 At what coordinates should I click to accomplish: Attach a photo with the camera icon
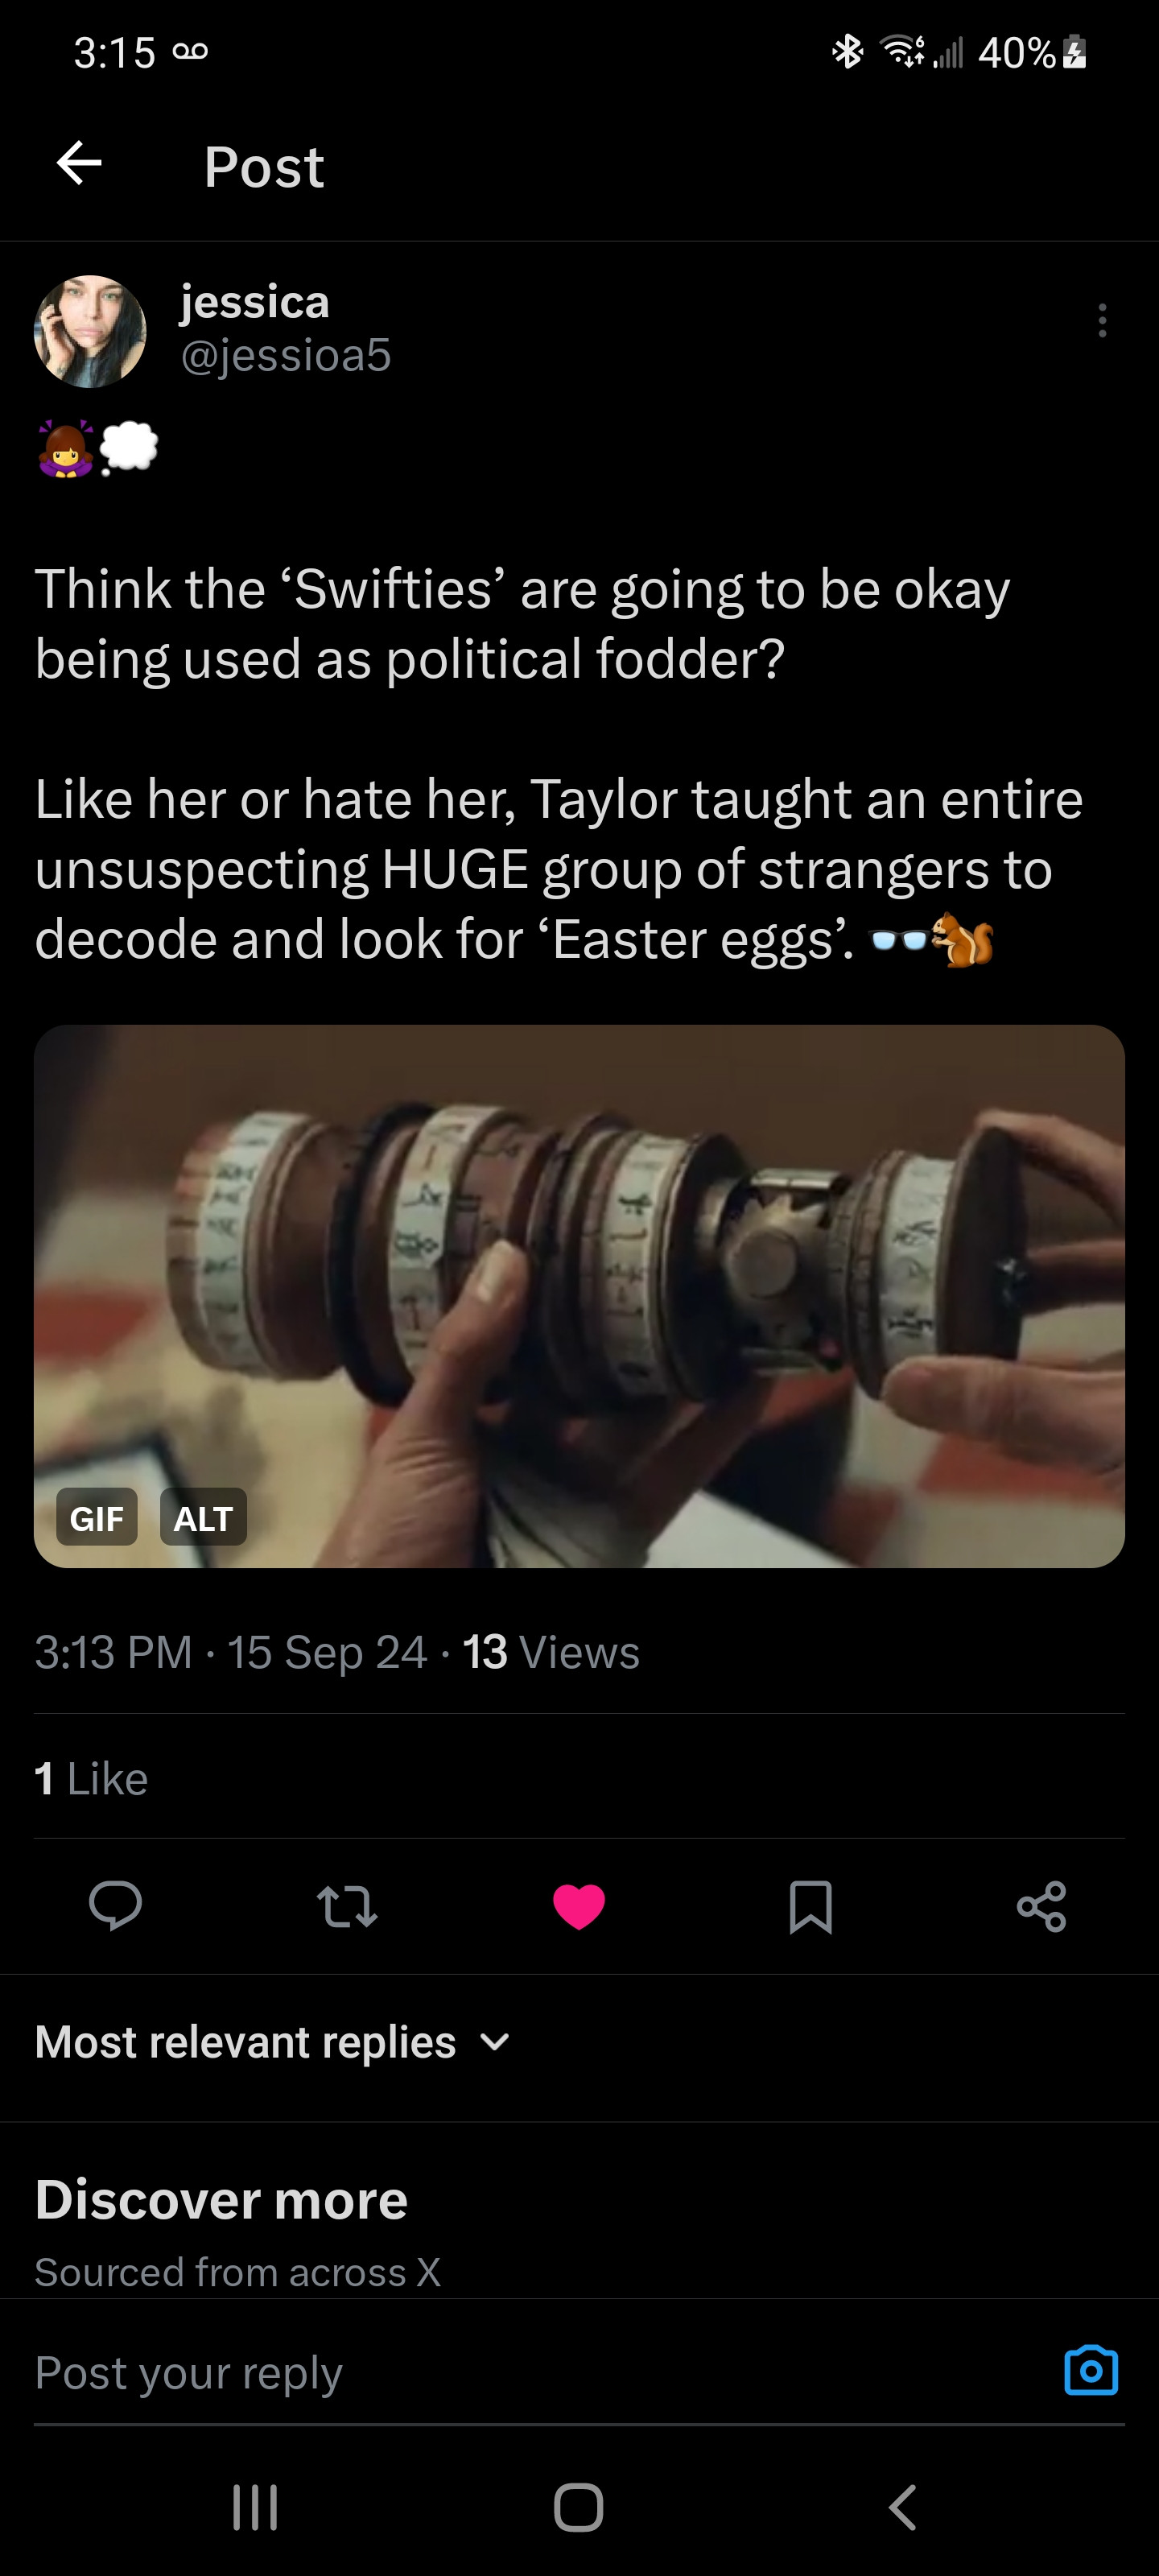coord(1090,2370)
